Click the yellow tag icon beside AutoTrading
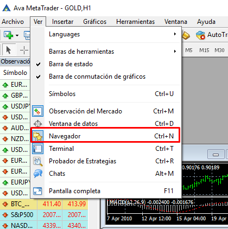The height and width of the screenshot is (229, 228). click(186, 35)
